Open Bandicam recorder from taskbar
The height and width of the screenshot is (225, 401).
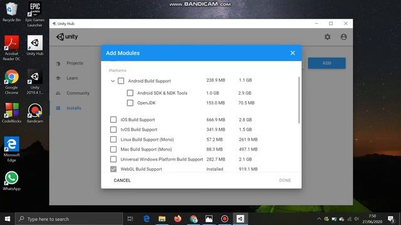click(x=224, y=219)
